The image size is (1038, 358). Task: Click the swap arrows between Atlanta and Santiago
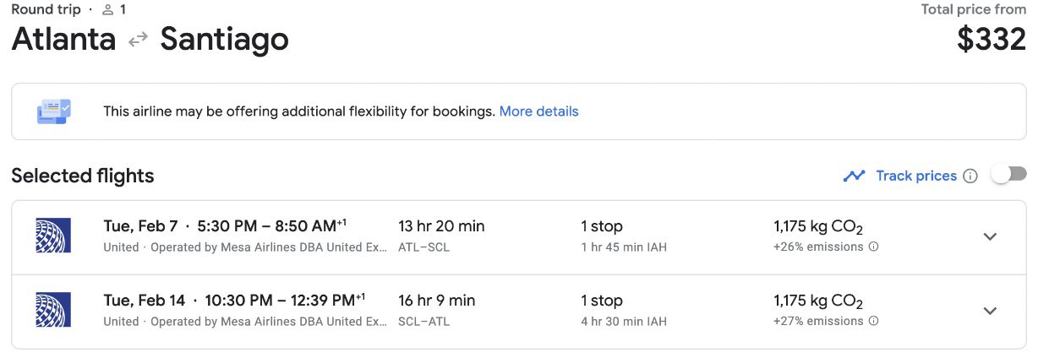coord(138,40)
